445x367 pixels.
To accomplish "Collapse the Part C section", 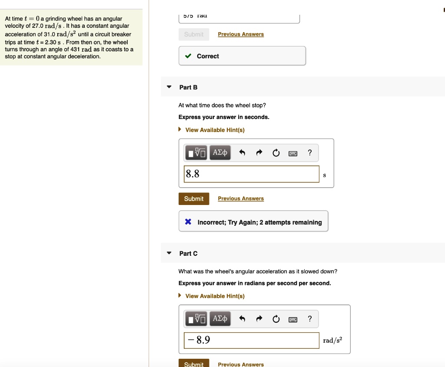I will click(x=169, y=253).
